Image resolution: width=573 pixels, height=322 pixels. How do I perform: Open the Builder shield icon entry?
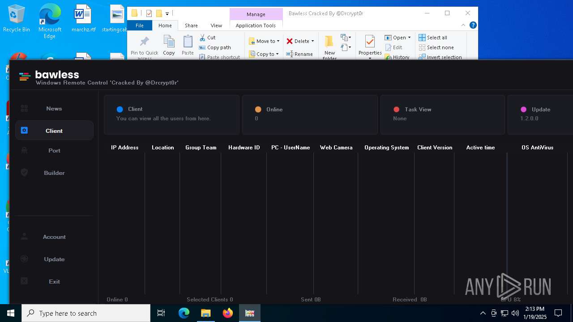coord(25,173)
